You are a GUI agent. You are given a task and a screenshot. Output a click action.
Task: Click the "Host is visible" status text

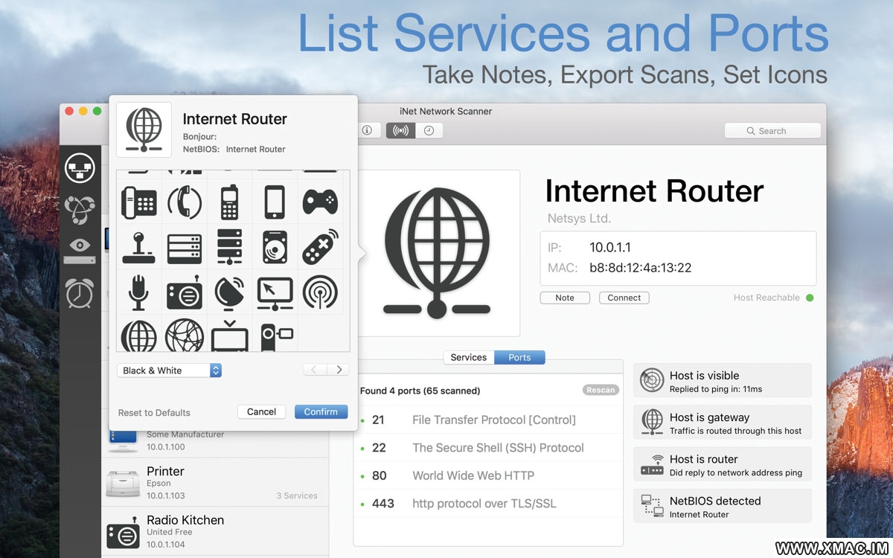click(704, 376)
